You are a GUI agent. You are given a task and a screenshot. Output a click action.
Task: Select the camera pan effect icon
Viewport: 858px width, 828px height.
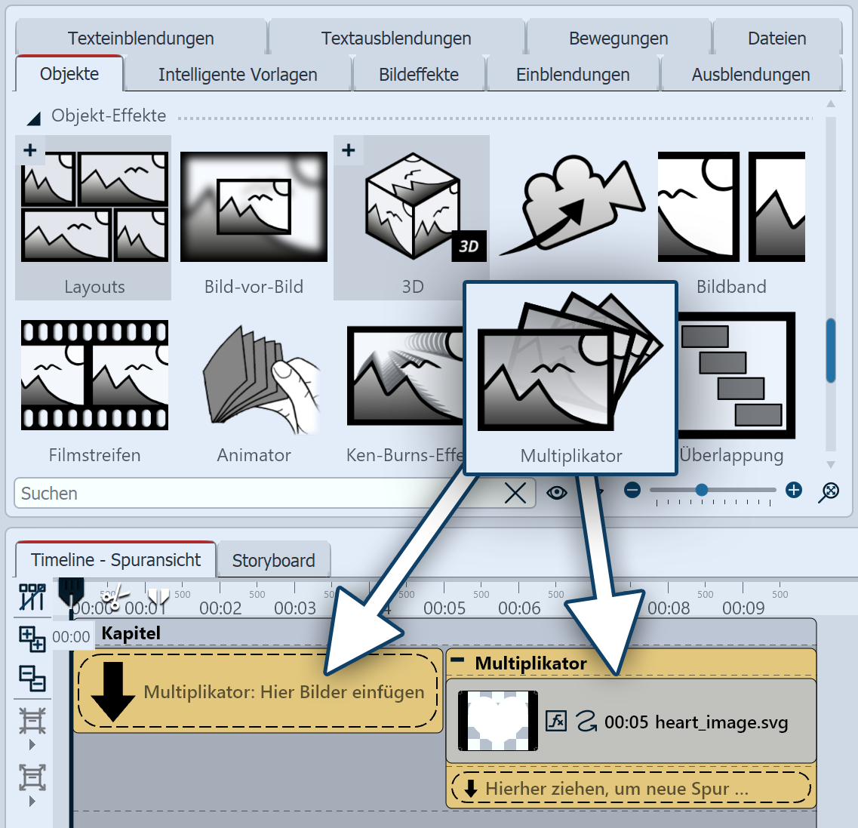click(570, 206)
